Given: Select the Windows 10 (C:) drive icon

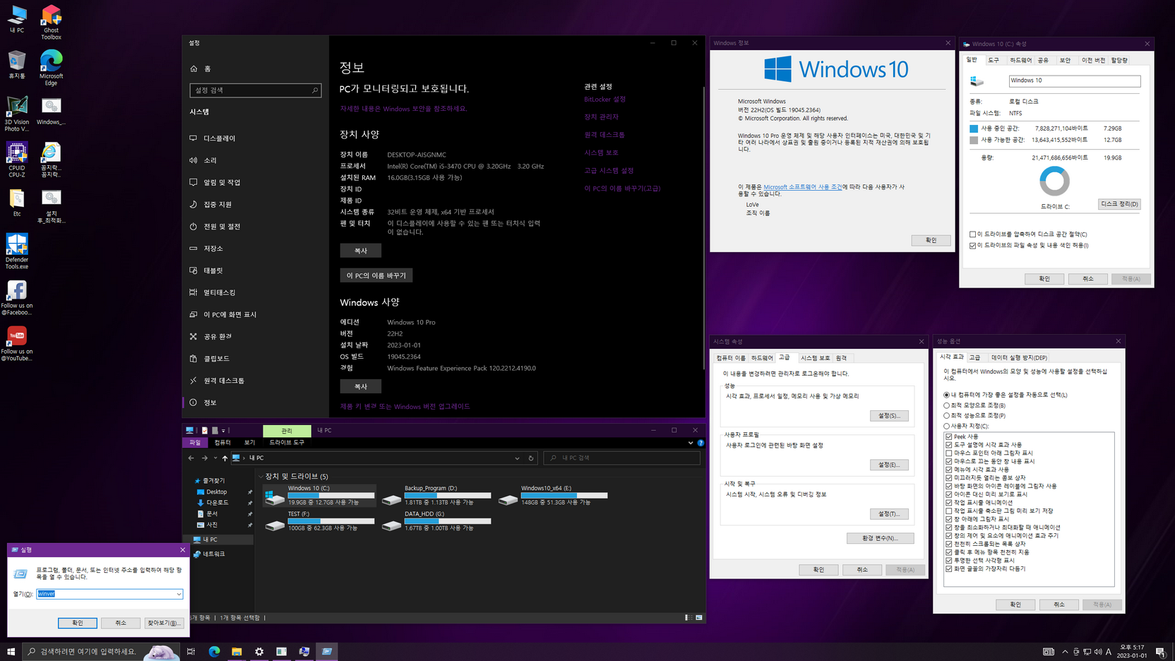Looking at the screenshot, I should point(274,497).
